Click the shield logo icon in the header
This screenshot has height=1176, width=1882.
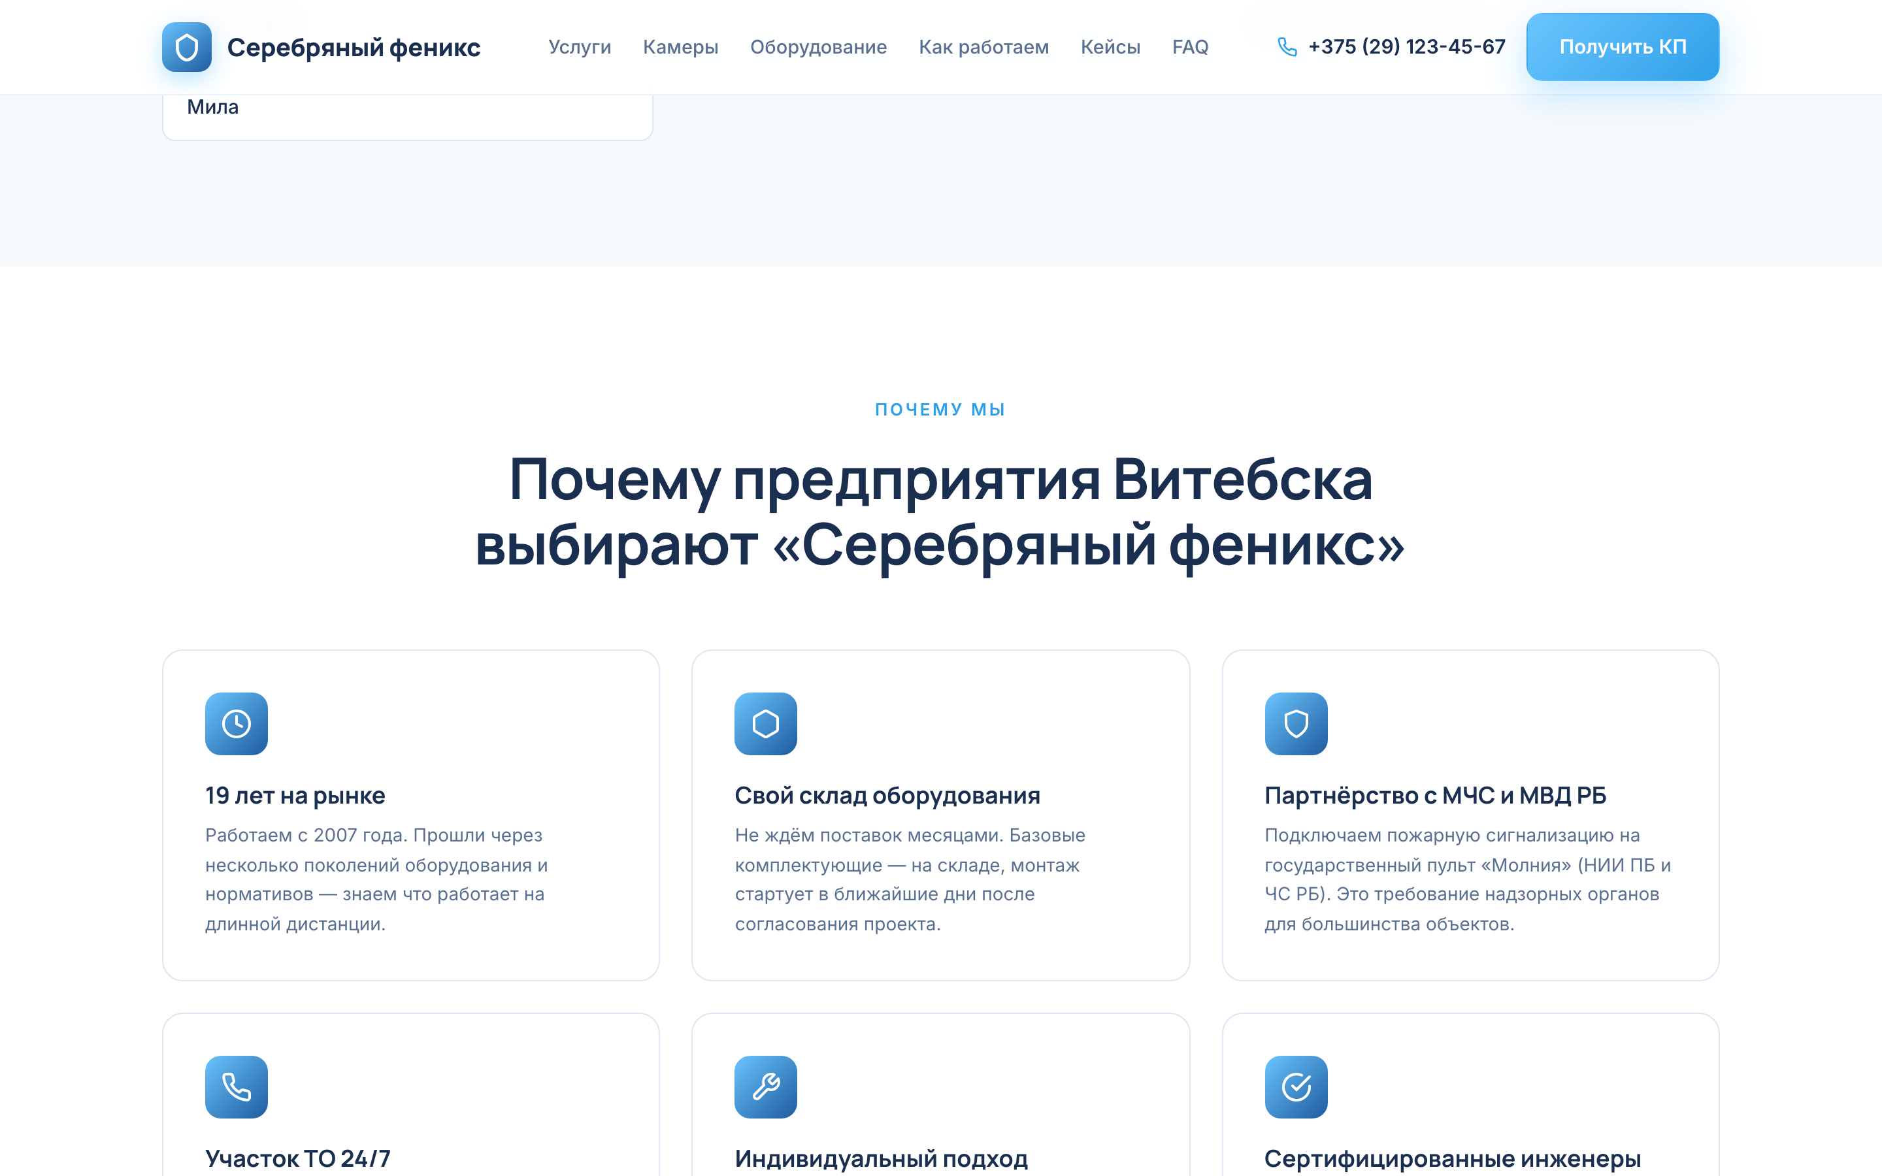tap(187, 46)
